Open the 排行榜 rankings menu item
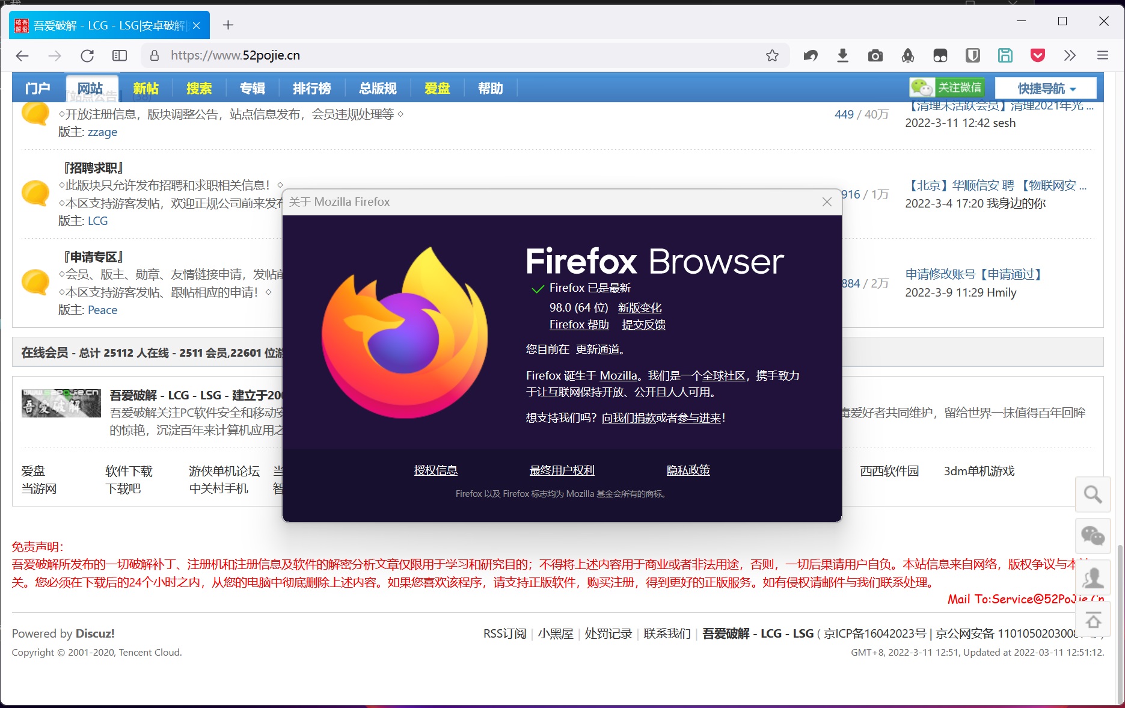 (x=311, y=88)
